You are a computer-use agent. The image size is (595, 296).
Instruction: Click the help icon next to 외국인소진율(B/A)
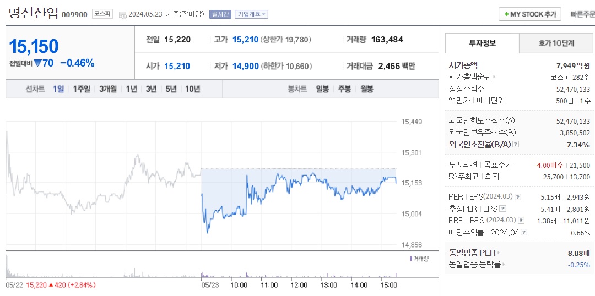pos(516,144)
